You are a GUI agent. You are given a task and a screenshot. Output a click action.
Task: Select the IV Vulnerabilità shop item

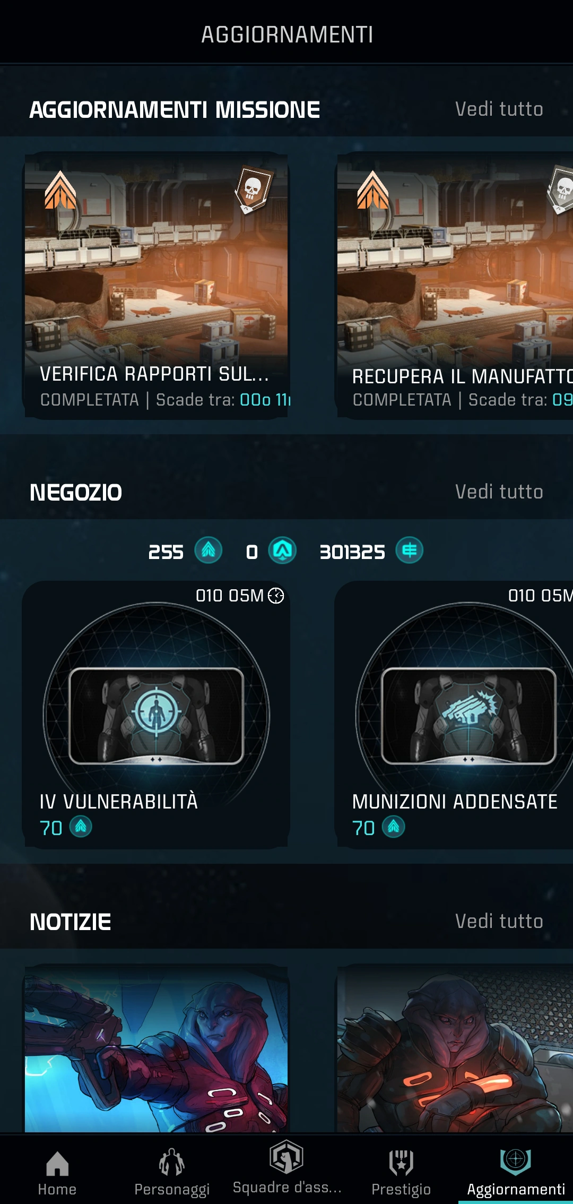156,715
